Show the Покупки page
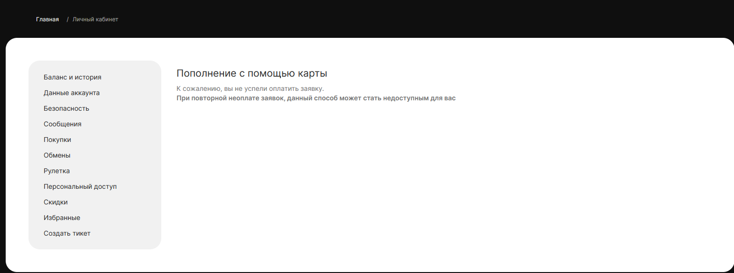Screen dimensions: 734x273 pyautogui.click(x=57, y=140)
